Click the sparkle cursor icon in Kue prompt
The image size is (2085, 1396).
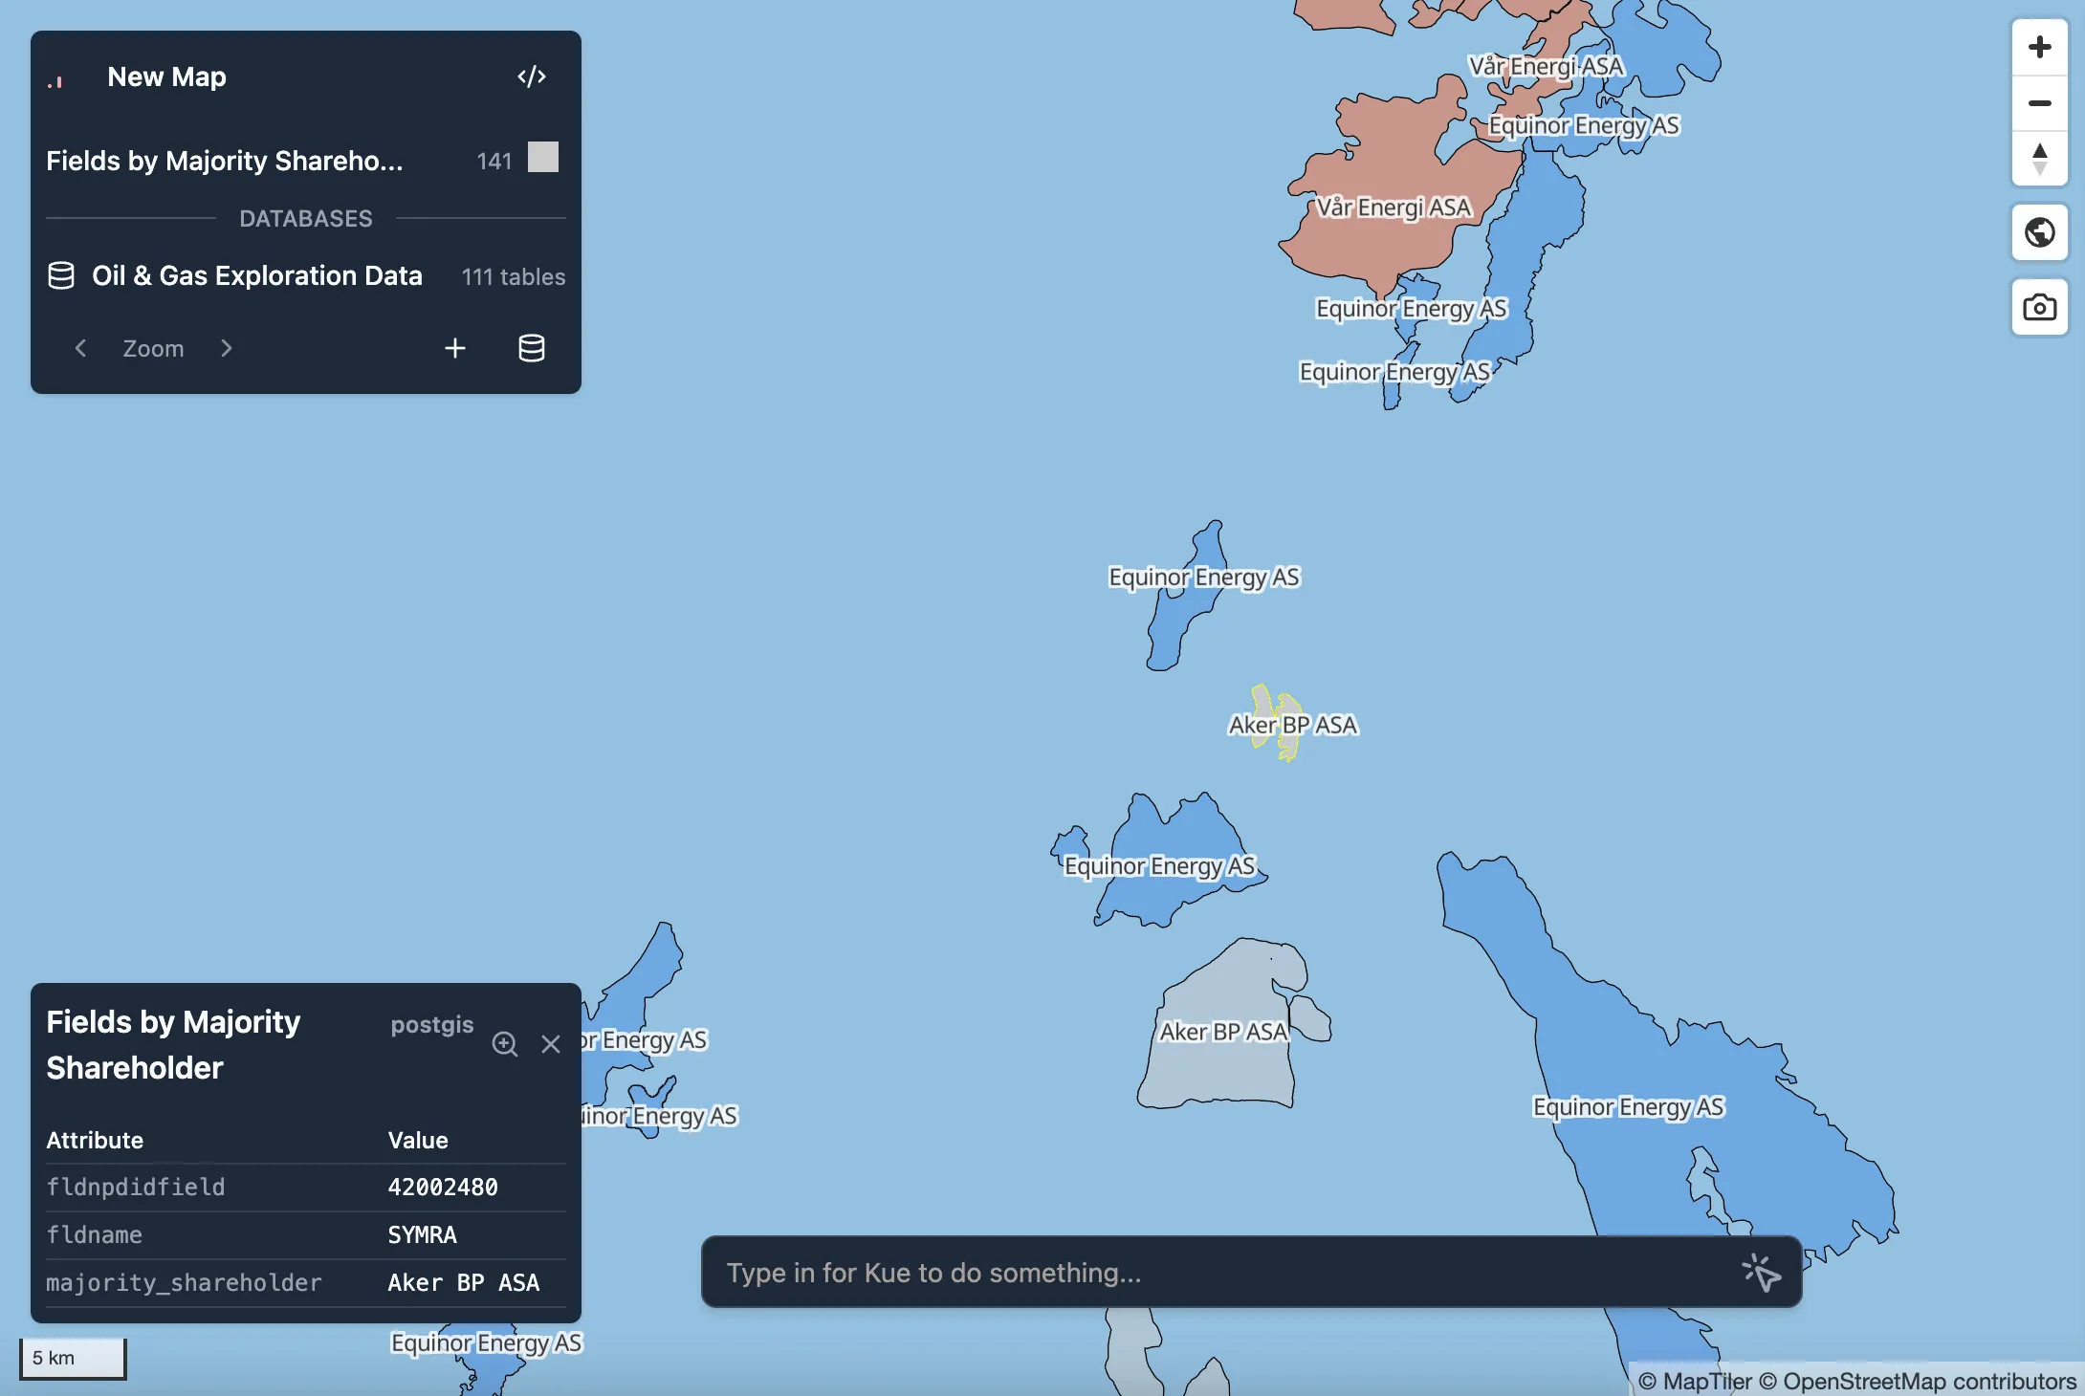[1761, 1273]
